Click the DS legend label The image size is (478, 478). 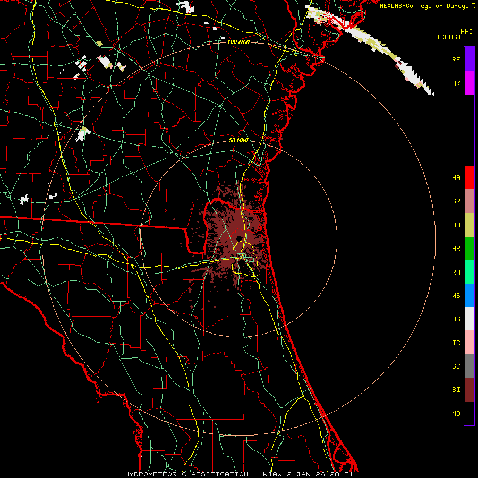[x=456, y=319]
